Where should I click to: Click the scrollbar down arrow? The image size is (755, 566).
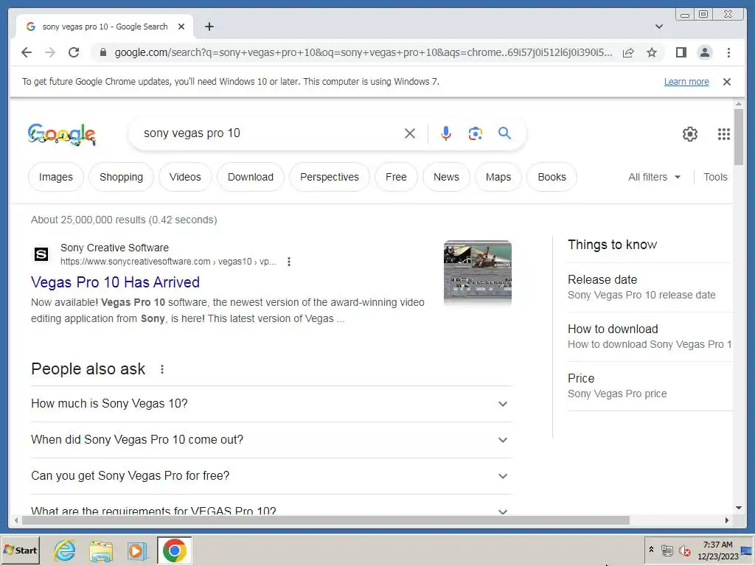(x=739, y=507)
